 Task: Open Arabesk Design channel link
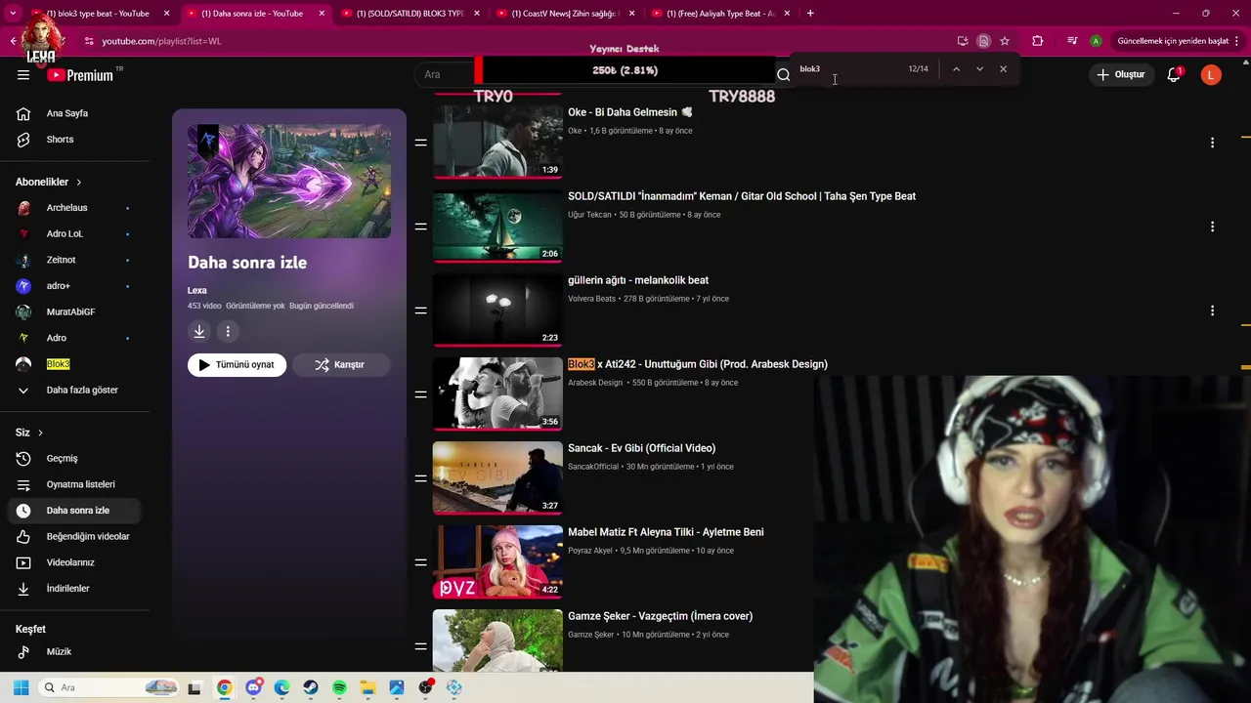595,383
